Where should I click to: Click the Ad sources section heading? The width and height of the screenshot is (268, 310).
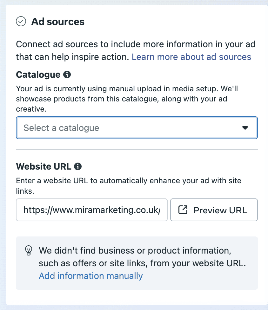point(57,22)
